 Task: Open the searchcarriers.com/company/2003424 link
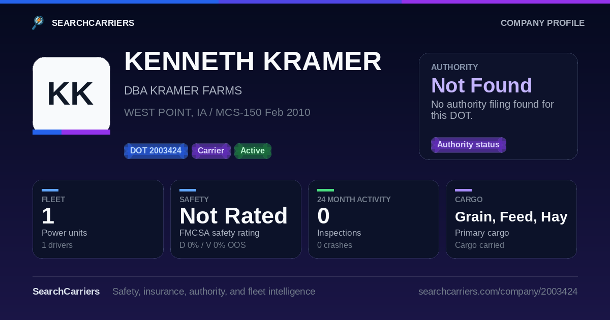[498, 292]
